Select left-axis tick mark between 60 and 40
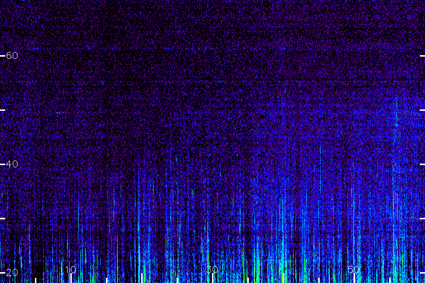 point(2,110)
